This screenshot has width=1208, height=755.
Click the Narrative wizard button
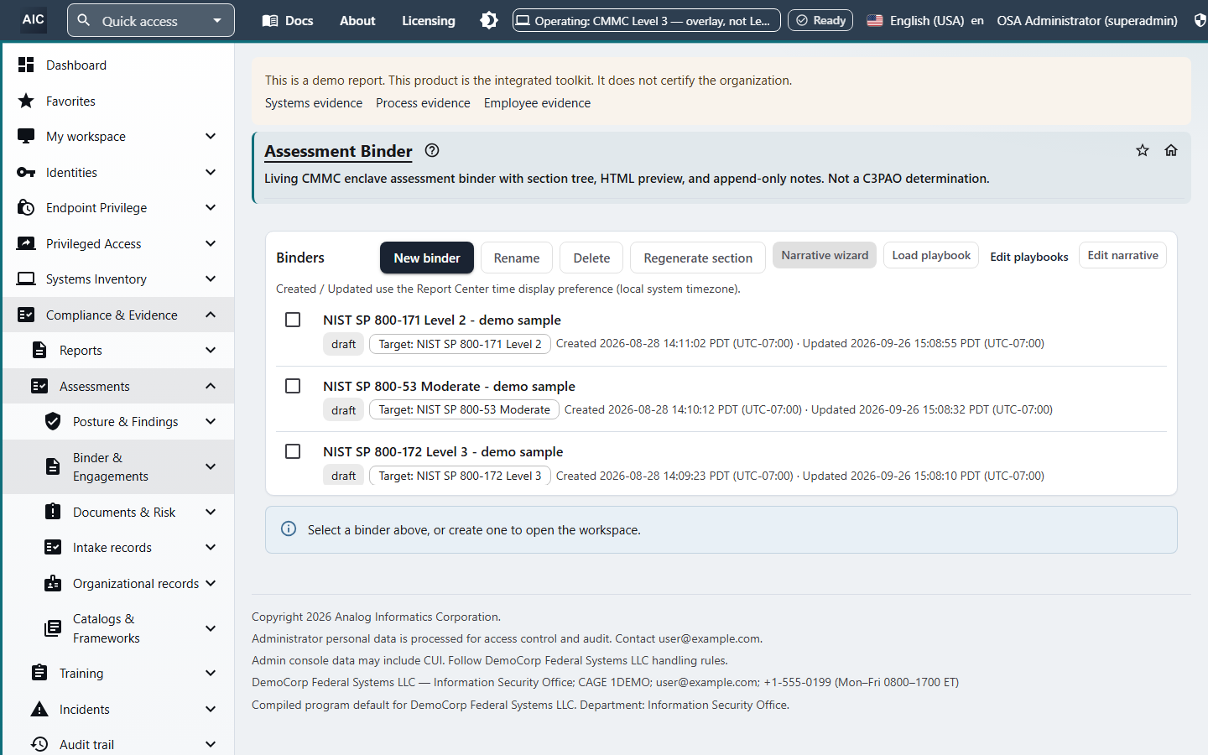click(825, 255)
